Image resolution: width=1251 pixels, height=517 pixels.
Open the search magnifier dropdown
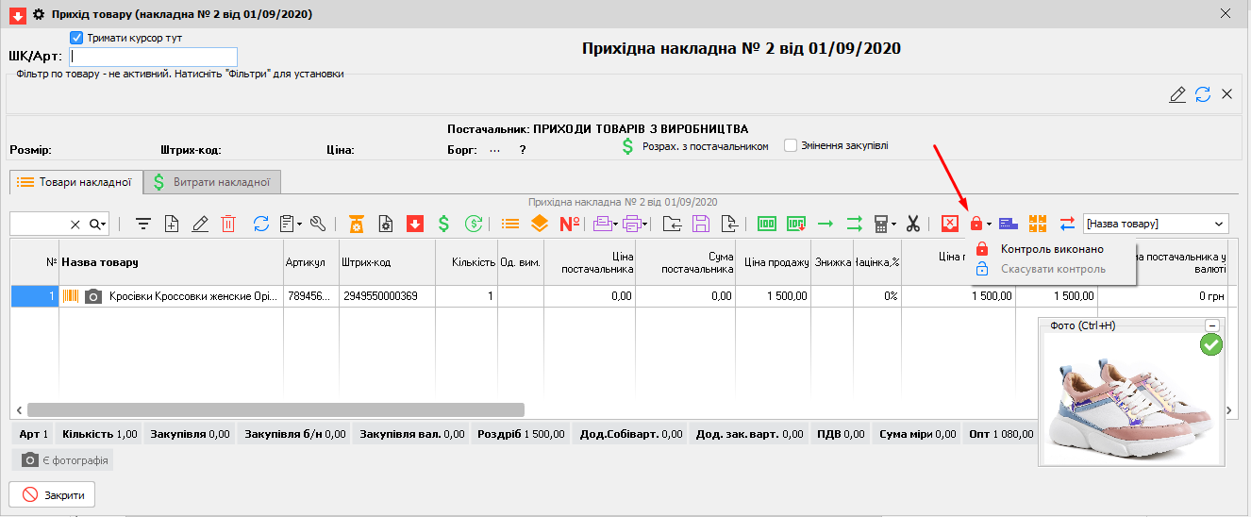coord(98,224)
